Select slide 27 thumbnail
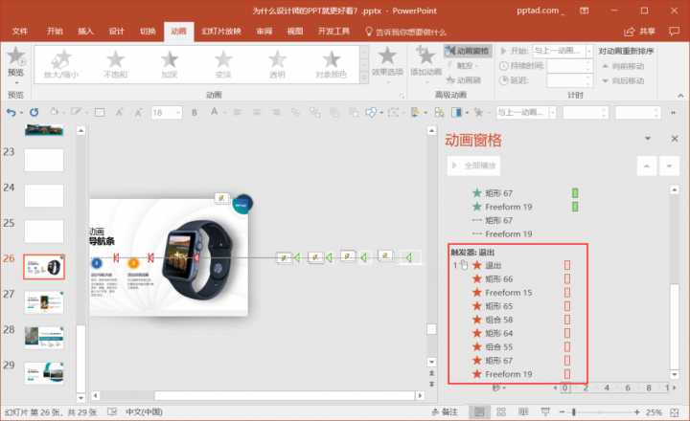This screenshot has width=690, height=421. click(44, 302)
